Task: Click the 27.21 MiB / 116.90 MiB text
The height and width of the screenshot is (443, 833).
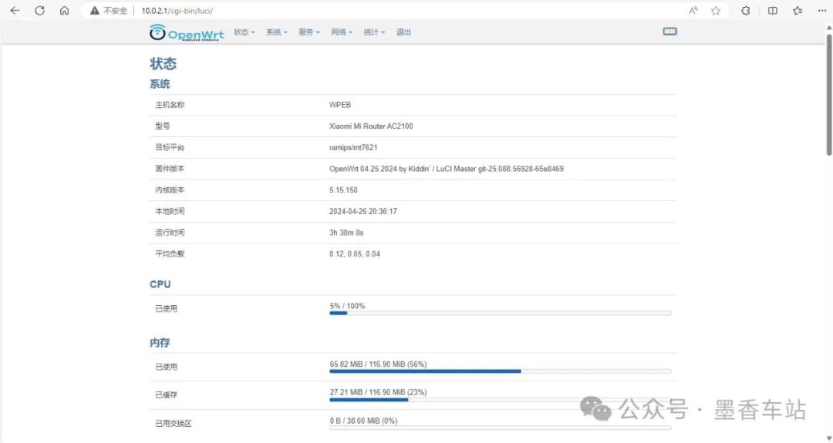Action: point(378,393)
